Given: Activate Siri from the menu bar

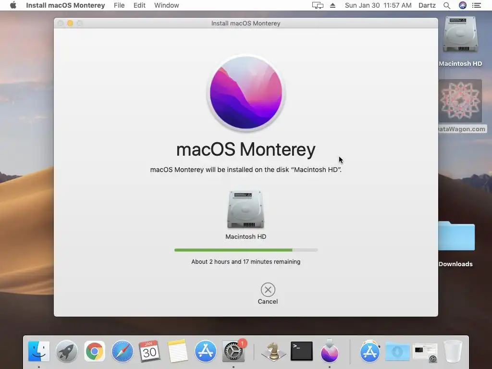Looking at the screenshot, I should click(x=463, y=5).
